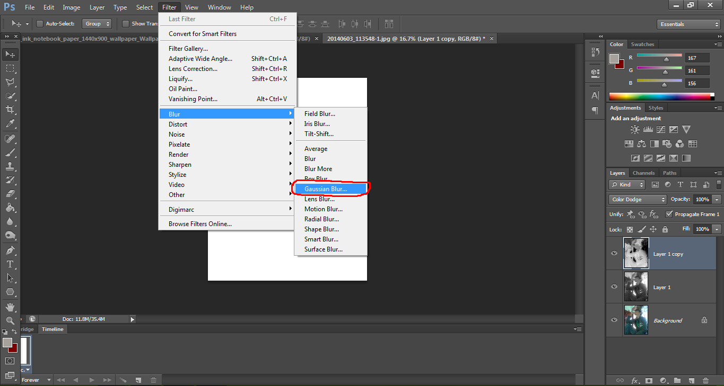This screenshot has height=386, width=724.
Task: Add a Levels adjustment
Action: point(648,129)
